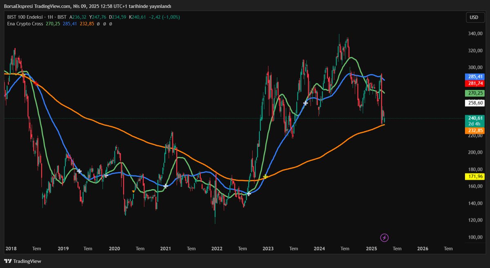
Task: Click the BIST exchange label to change data source
Action: click(62, 17)
